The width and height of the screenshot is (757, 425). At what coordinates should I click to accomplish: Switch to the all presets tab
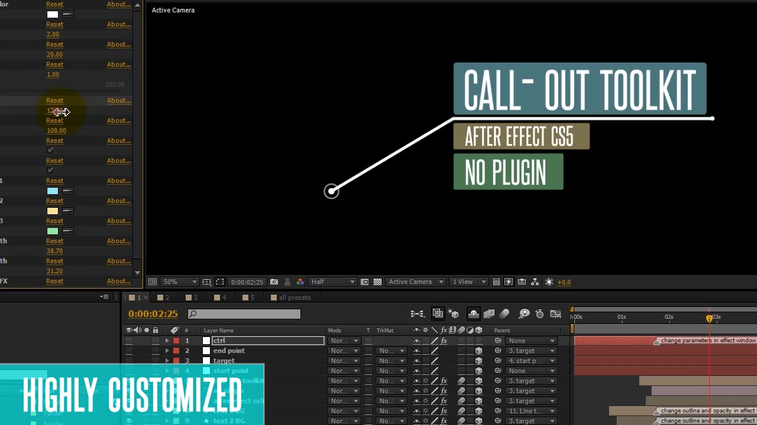point(291,297)
